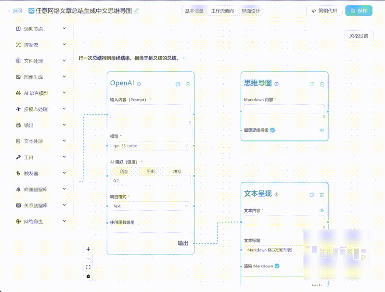Open help for 思维导图 node
Viewport: 385px width, 292px height.
pyautogui.click(x=276, y=84)
